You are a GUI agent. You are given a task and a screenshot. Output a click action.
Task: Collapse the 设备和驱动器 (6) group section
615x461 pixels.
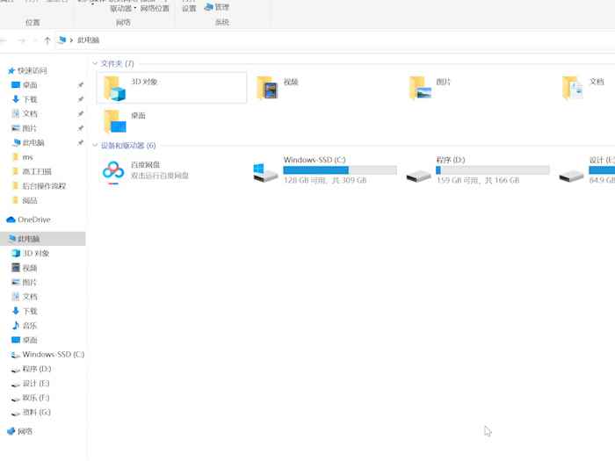pyautogui.click(x=95, y=146)
